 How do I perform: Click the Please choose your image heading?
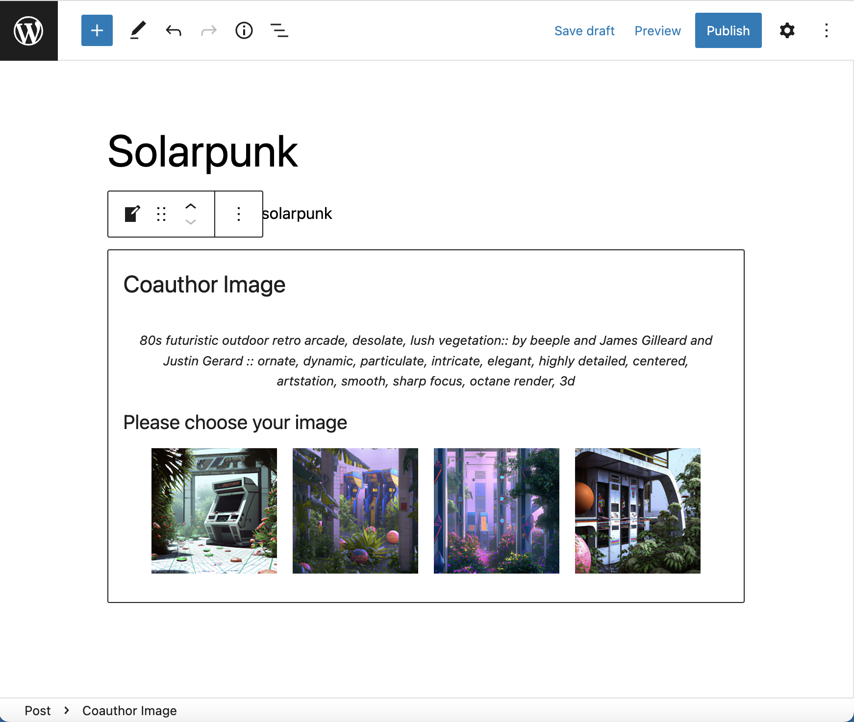tap(235, 422)
